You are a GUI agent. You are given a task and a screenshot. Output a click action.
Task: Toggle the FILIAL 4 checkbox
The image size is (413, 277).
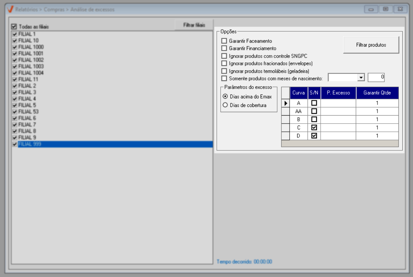click(15, 99)
